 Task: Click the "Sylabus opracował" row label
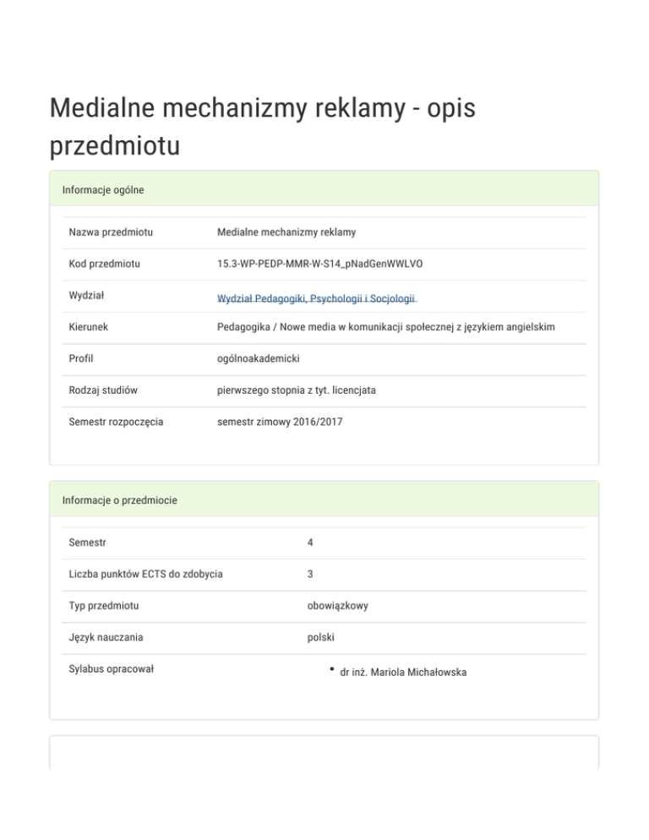tap(111, 669)
